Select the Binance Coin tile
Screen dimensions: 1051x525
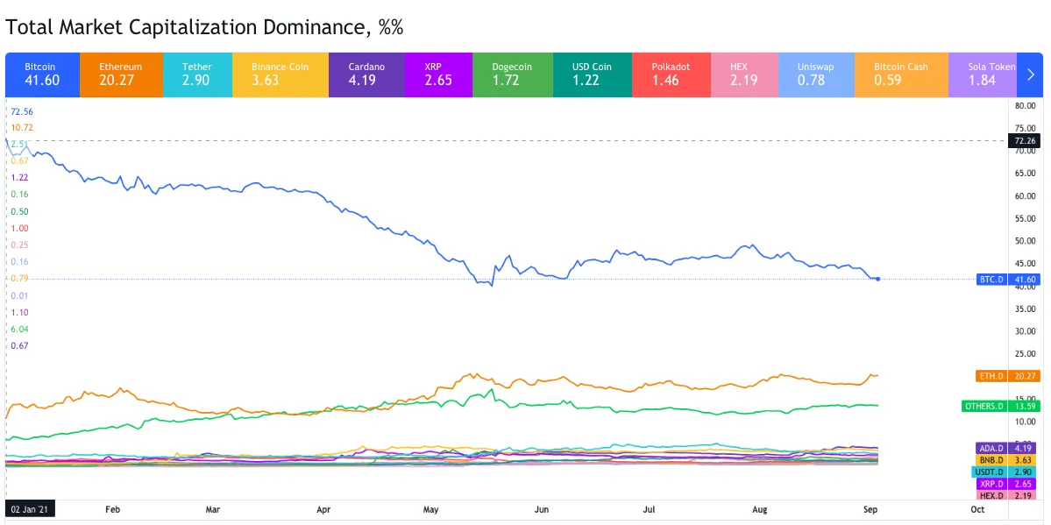[x=280, y=74]
